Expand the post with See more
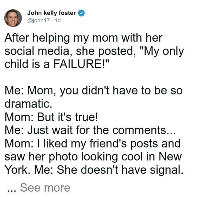 coord(45,188)
